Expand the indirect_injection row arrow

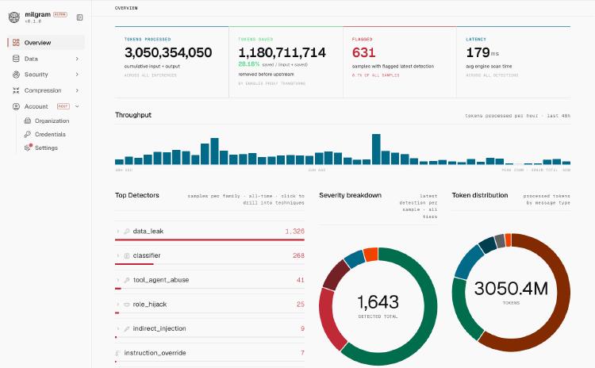[x=117, y=328]
